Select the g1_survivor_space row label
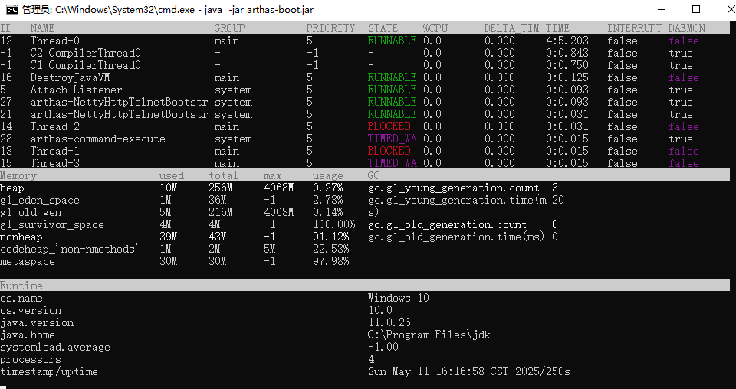Viewport: 736px width, 389px height. pyautogui.click(x=51, y=224)
